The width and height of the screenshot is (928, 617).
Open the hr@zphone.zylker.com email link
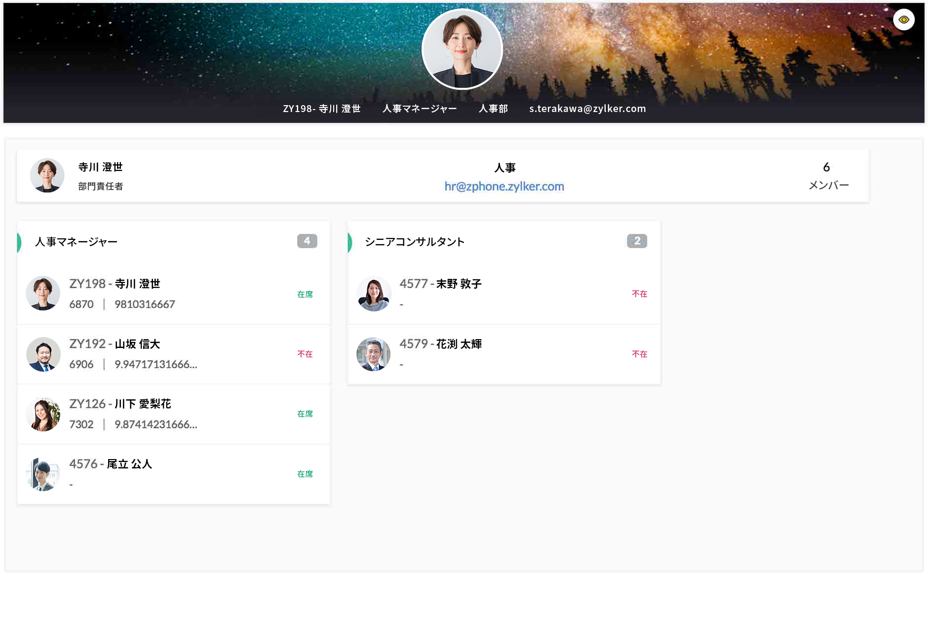click(x=504, y=186)
